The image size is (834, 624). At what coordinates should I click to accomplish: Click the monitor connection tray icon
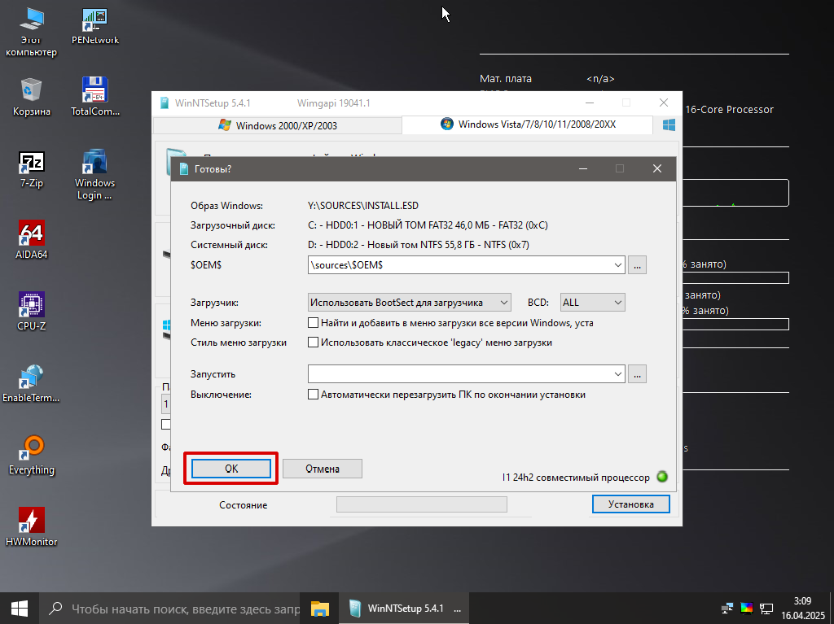click(x=766, y=608)
